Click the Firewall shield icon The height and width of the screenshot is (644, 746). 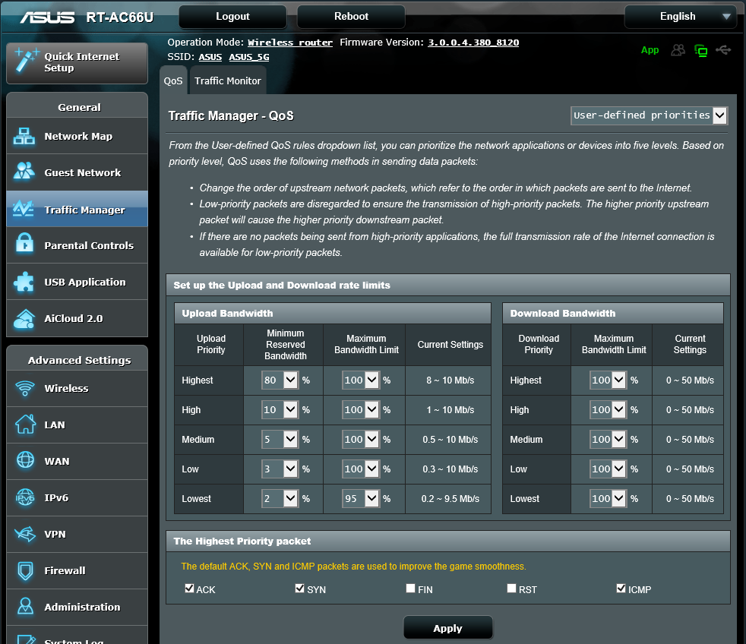[x=24, y=570]
